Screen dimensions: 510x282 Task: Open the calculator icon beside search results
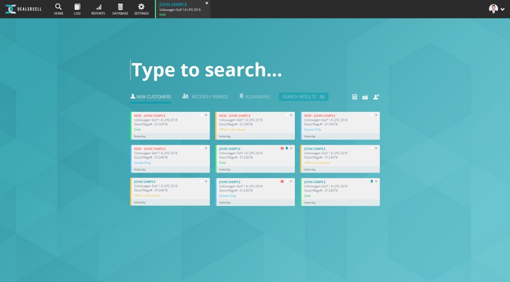[x=355, y=97]
